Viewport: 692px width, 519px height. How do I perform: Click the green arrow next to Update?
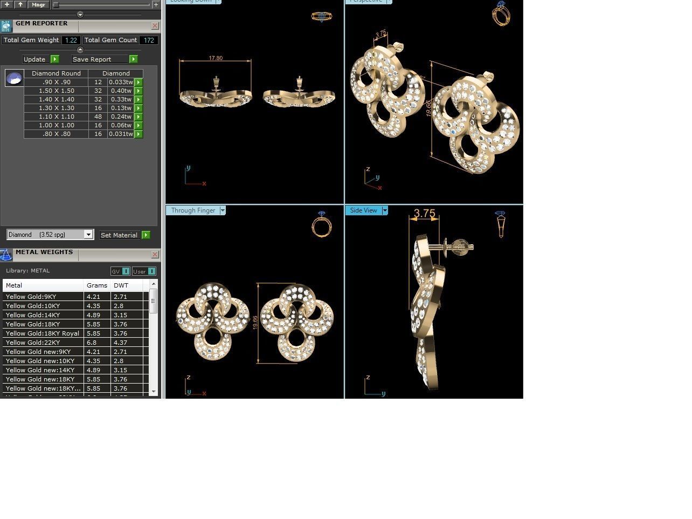pos(55,59)
